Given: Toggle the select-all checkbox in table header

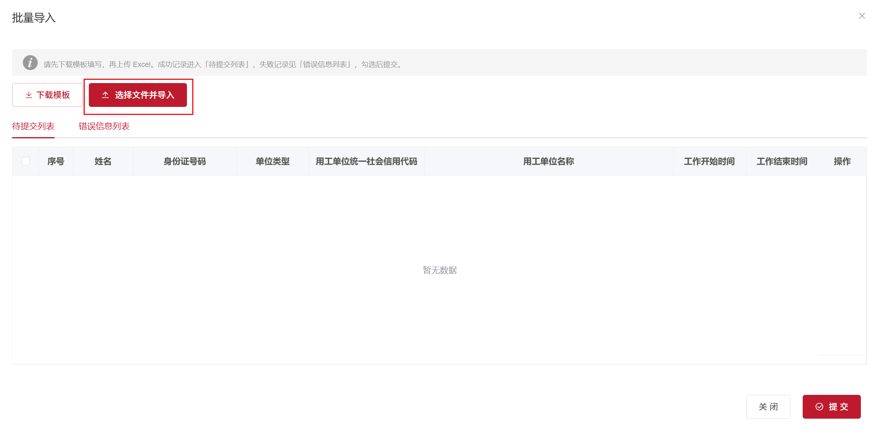Looking at the screenshot, I should (x=25, y=161).
